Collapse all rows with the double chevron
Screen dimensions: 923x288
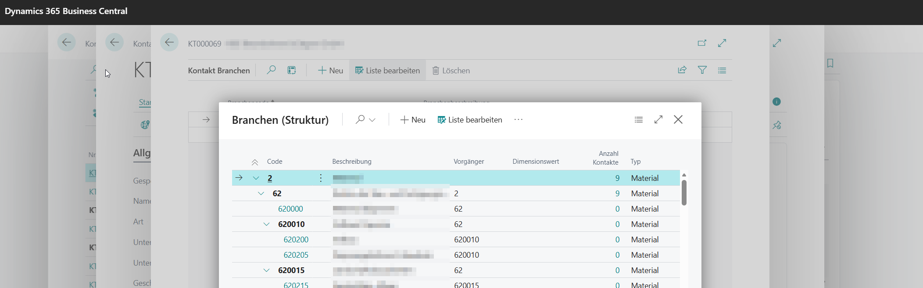coord(255,162)
